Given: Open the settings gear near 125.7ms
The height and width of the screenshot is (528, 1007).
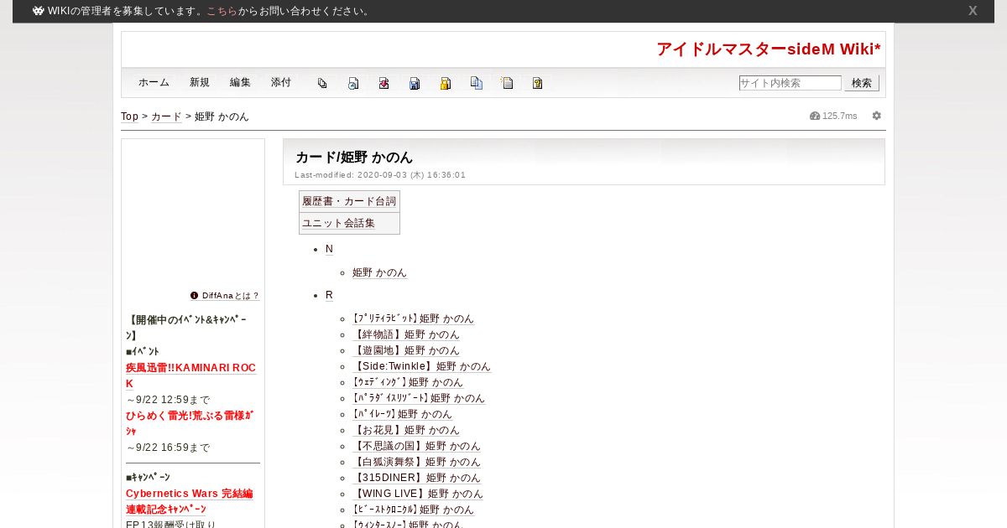Looking at the screenshot, I should [877, 116].
